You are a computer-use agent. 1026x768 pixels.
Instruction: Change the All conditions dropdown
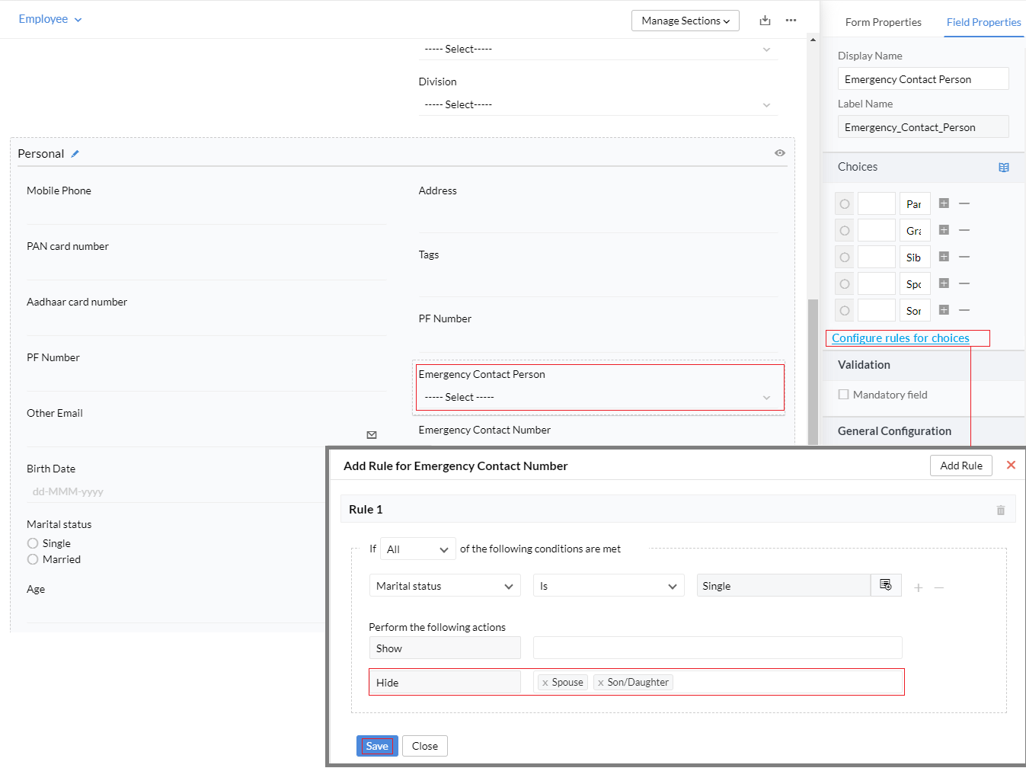click(x=418, y=549)
